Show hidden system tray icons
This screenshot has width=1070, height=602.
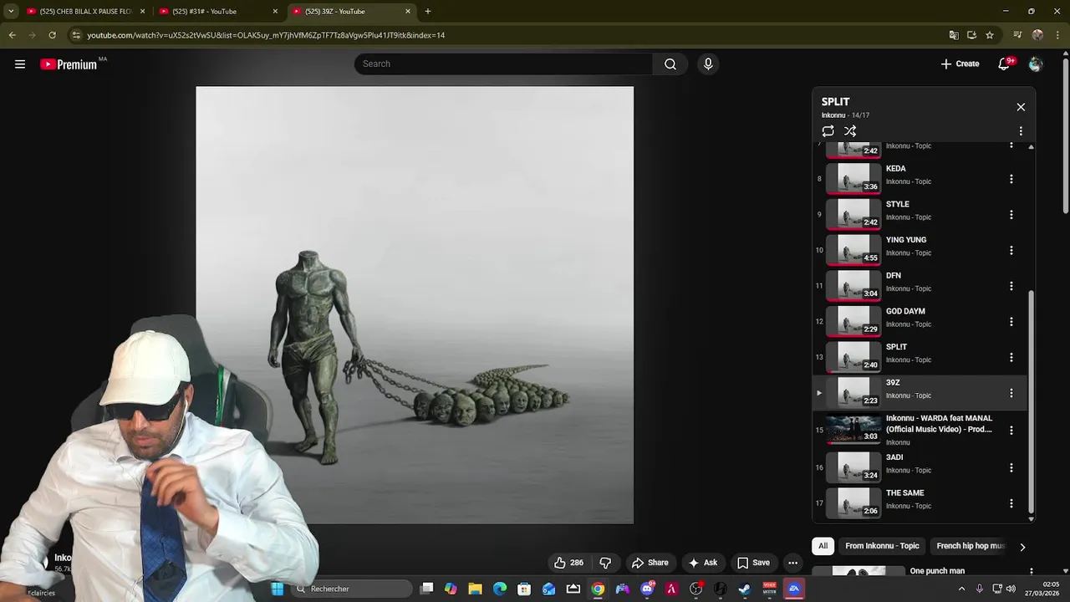click(x=961, y=589)
